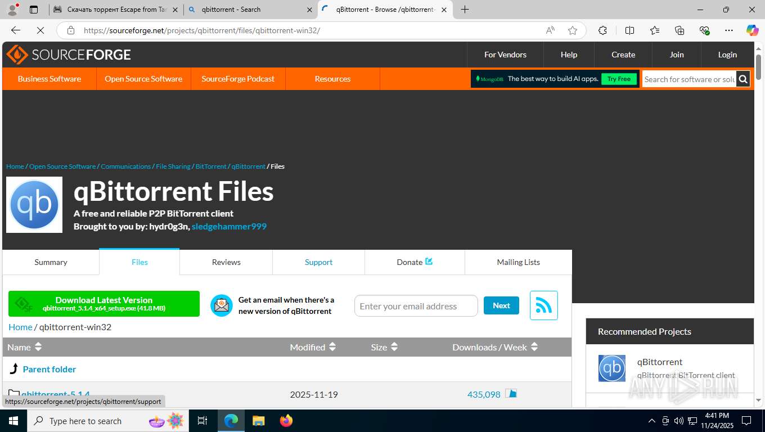Click 435,098 downloads count

point(484,394)
